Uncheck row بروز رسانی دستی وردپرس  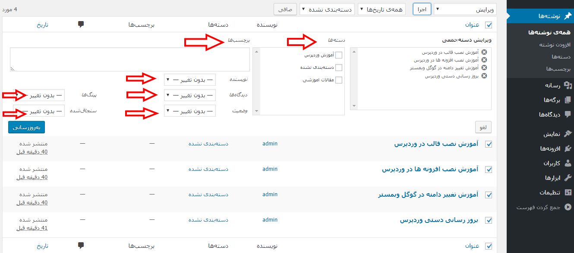489,220
